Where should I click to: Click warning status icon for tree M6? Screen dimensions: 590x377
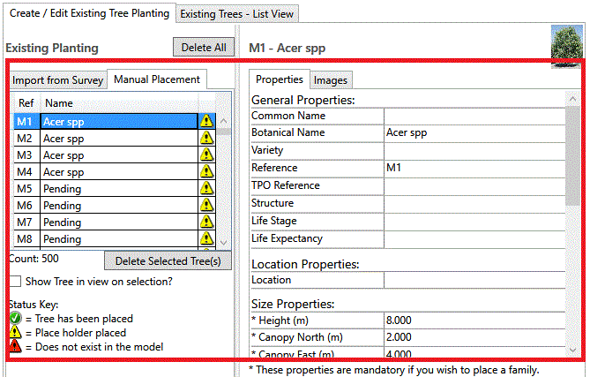[206, 206]
